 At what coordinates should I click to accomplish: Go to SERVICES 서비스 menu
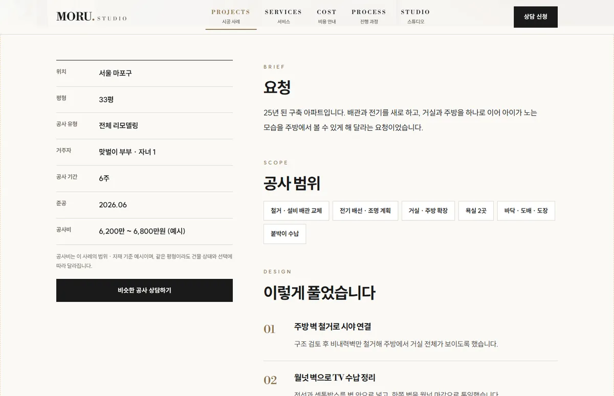pyautogui.click(x=283, y=16)
